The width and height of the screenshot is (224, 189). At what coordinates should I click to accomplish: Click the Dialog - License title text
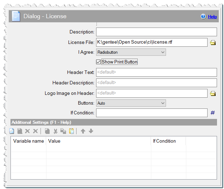[x=45, y=16]
